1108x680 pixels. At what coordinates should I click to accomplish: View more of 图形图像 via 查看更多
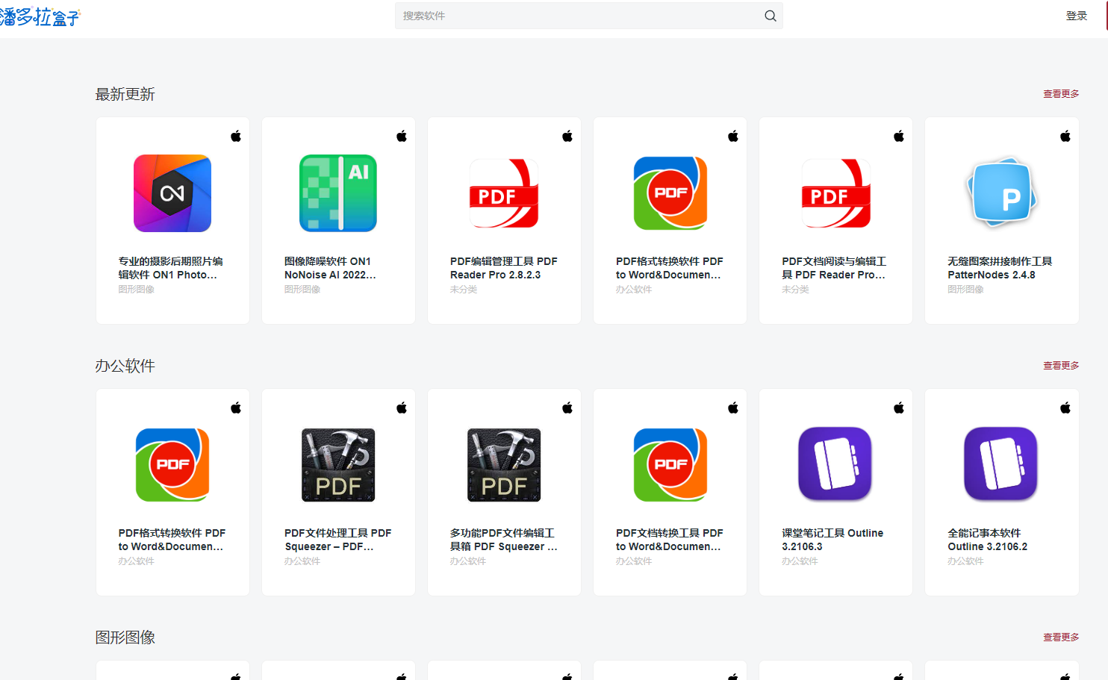(1061, 637)
